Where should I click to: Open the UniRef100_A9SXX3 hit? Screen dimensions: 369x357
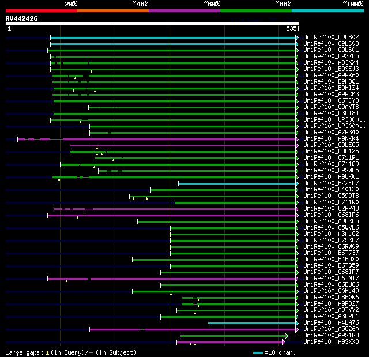pos(331,342)
